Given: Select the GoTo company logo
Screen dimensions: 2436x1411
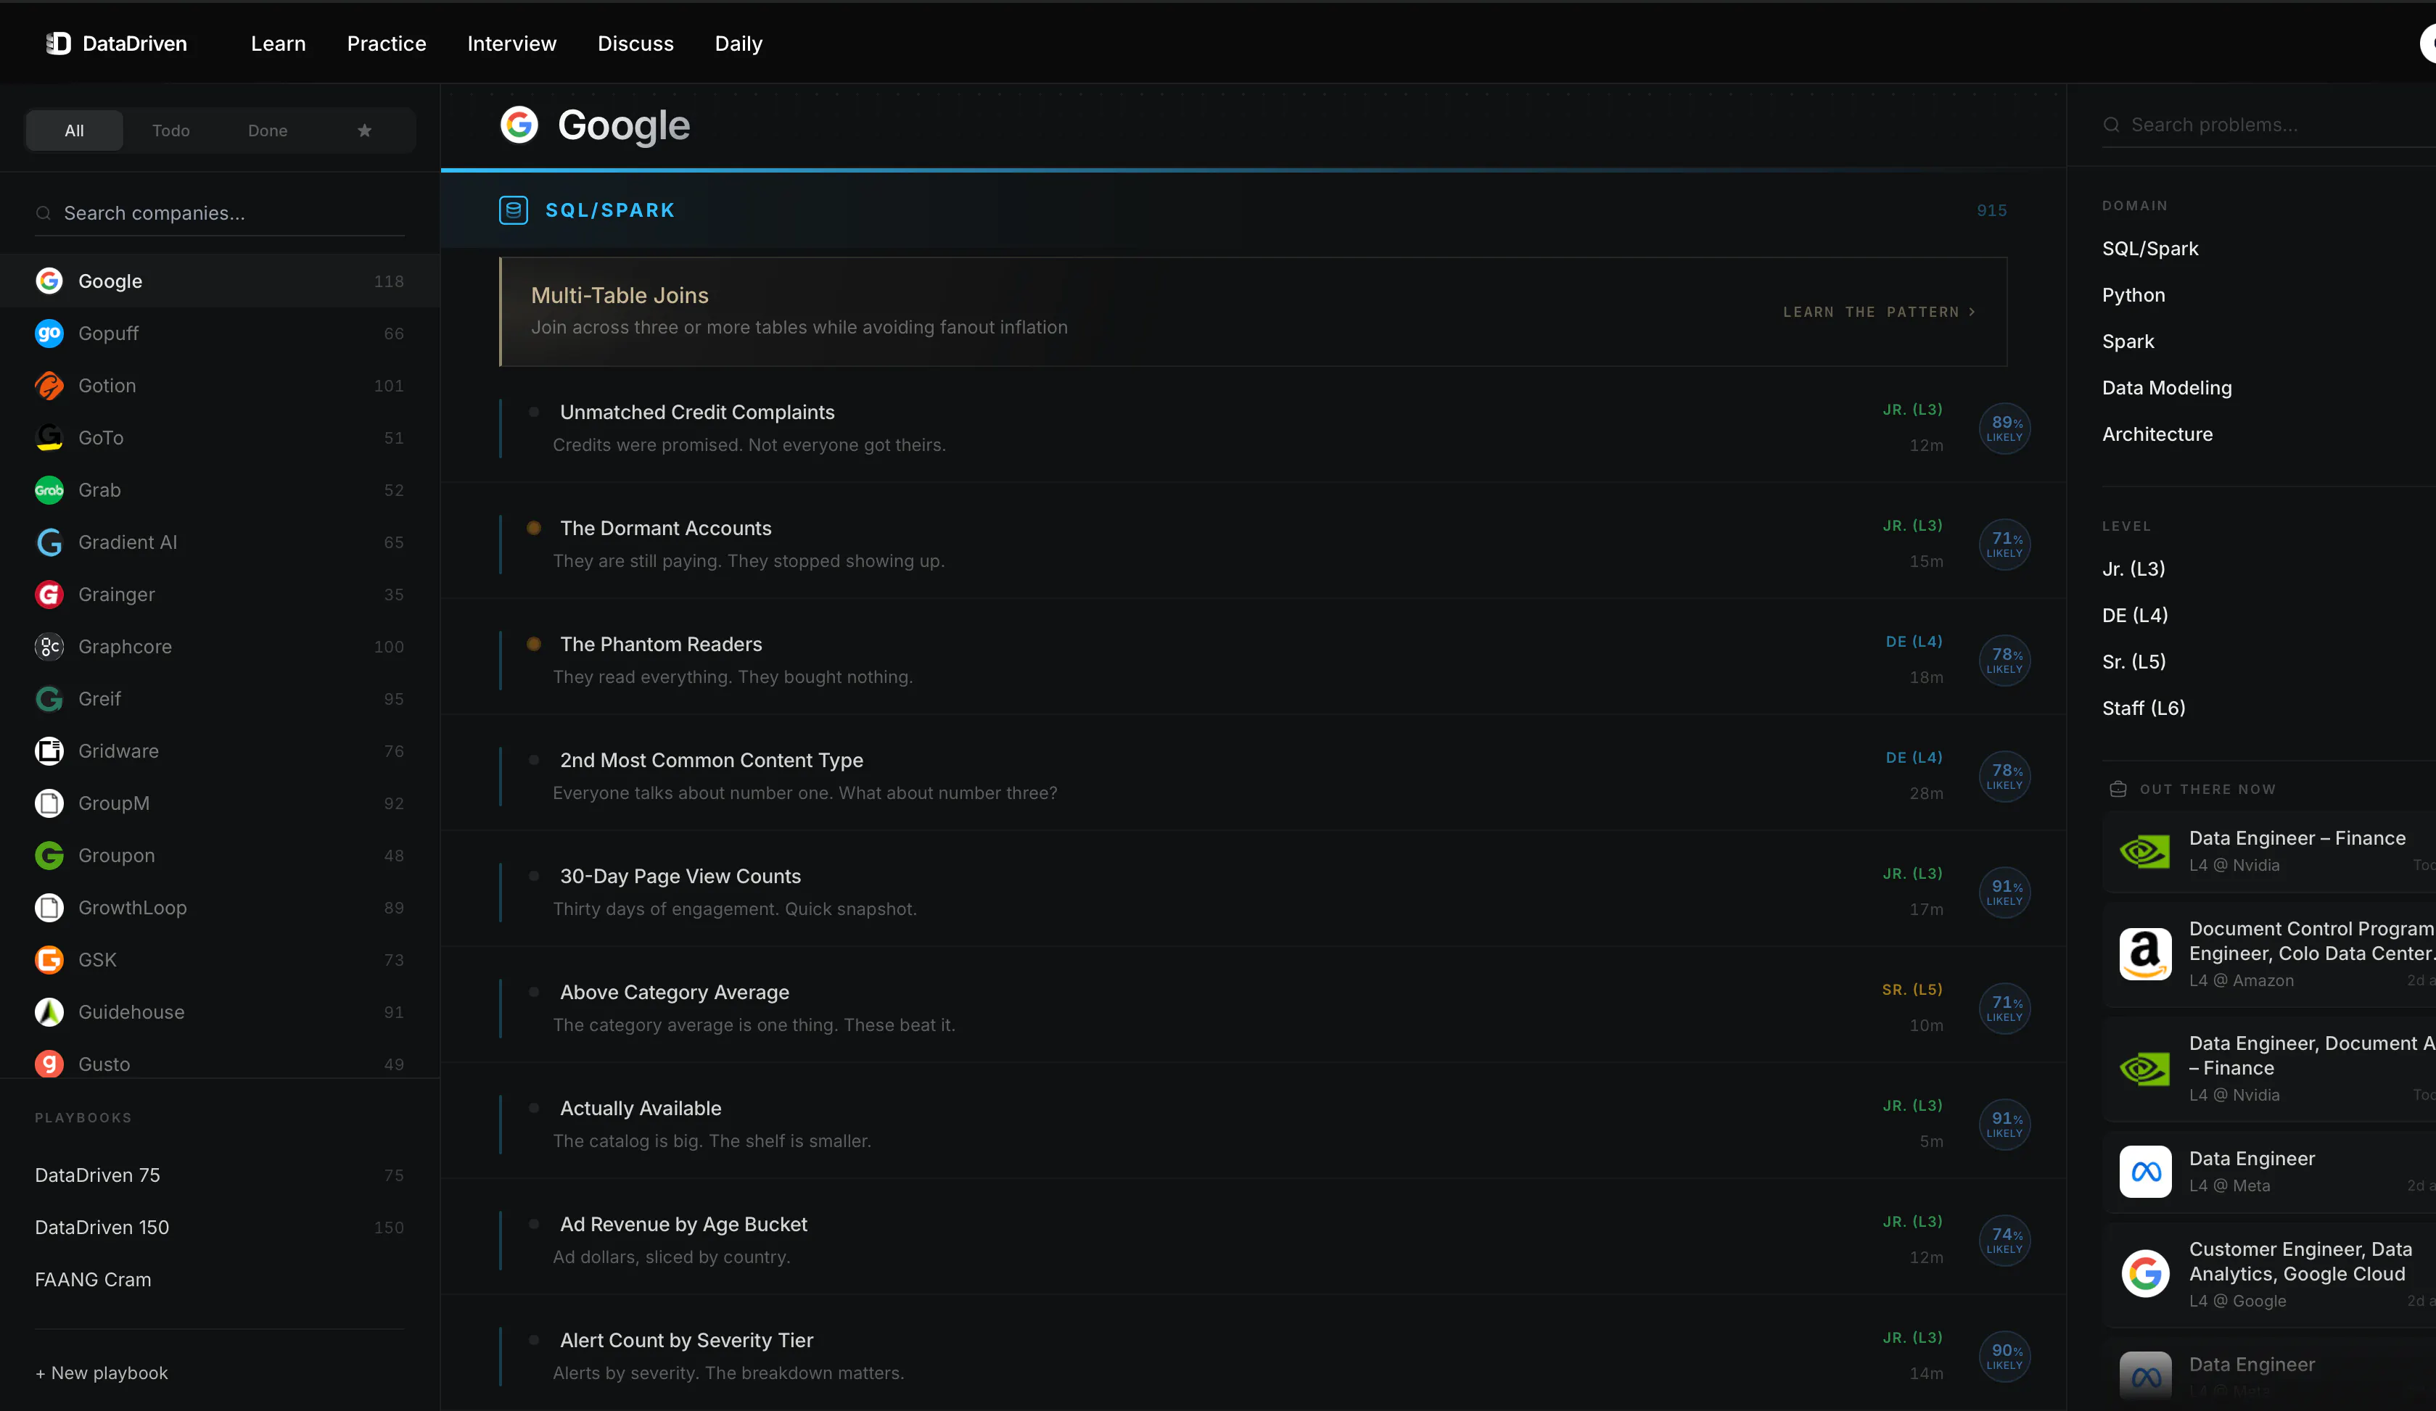Looking at the screenshot, I should coord(49,438).
